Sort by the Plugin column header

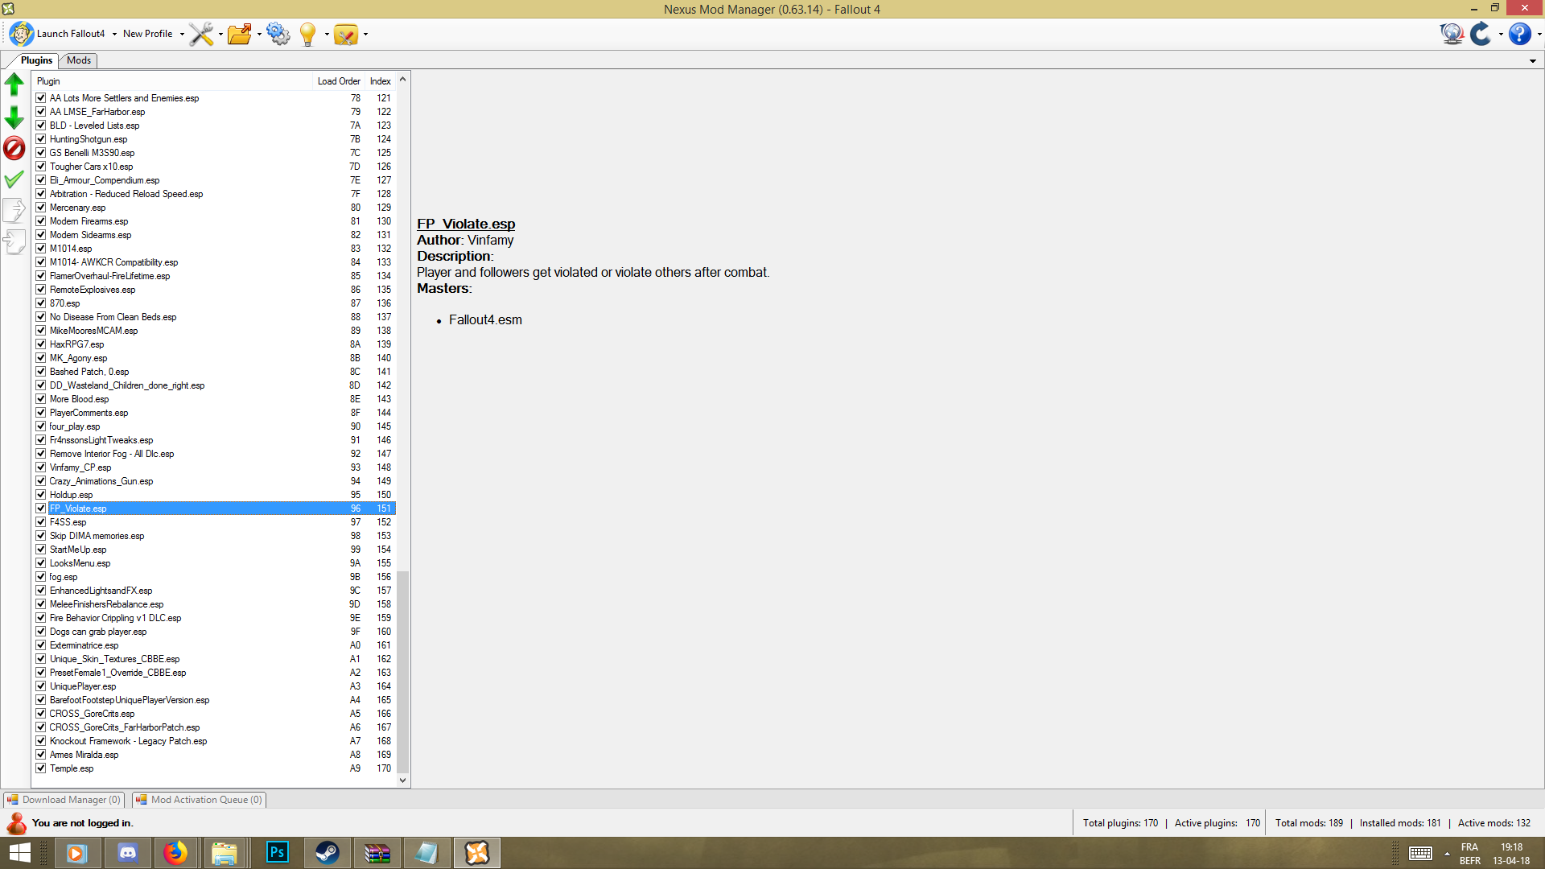tap(172, 81)
